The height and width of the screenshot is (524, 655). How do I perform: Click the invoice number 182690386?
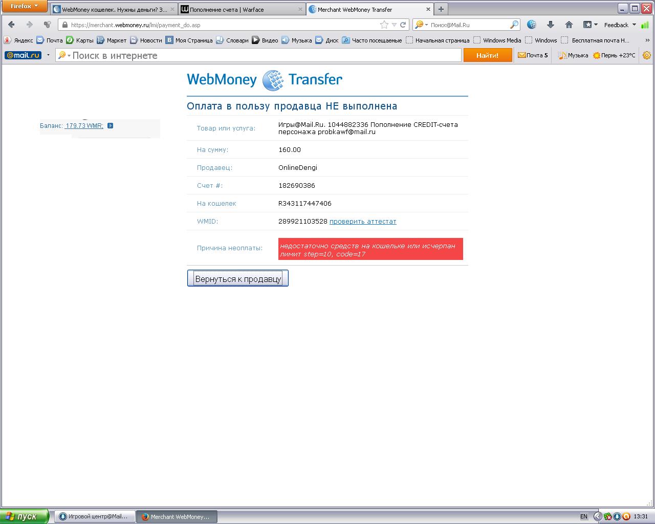coord(297,185)
